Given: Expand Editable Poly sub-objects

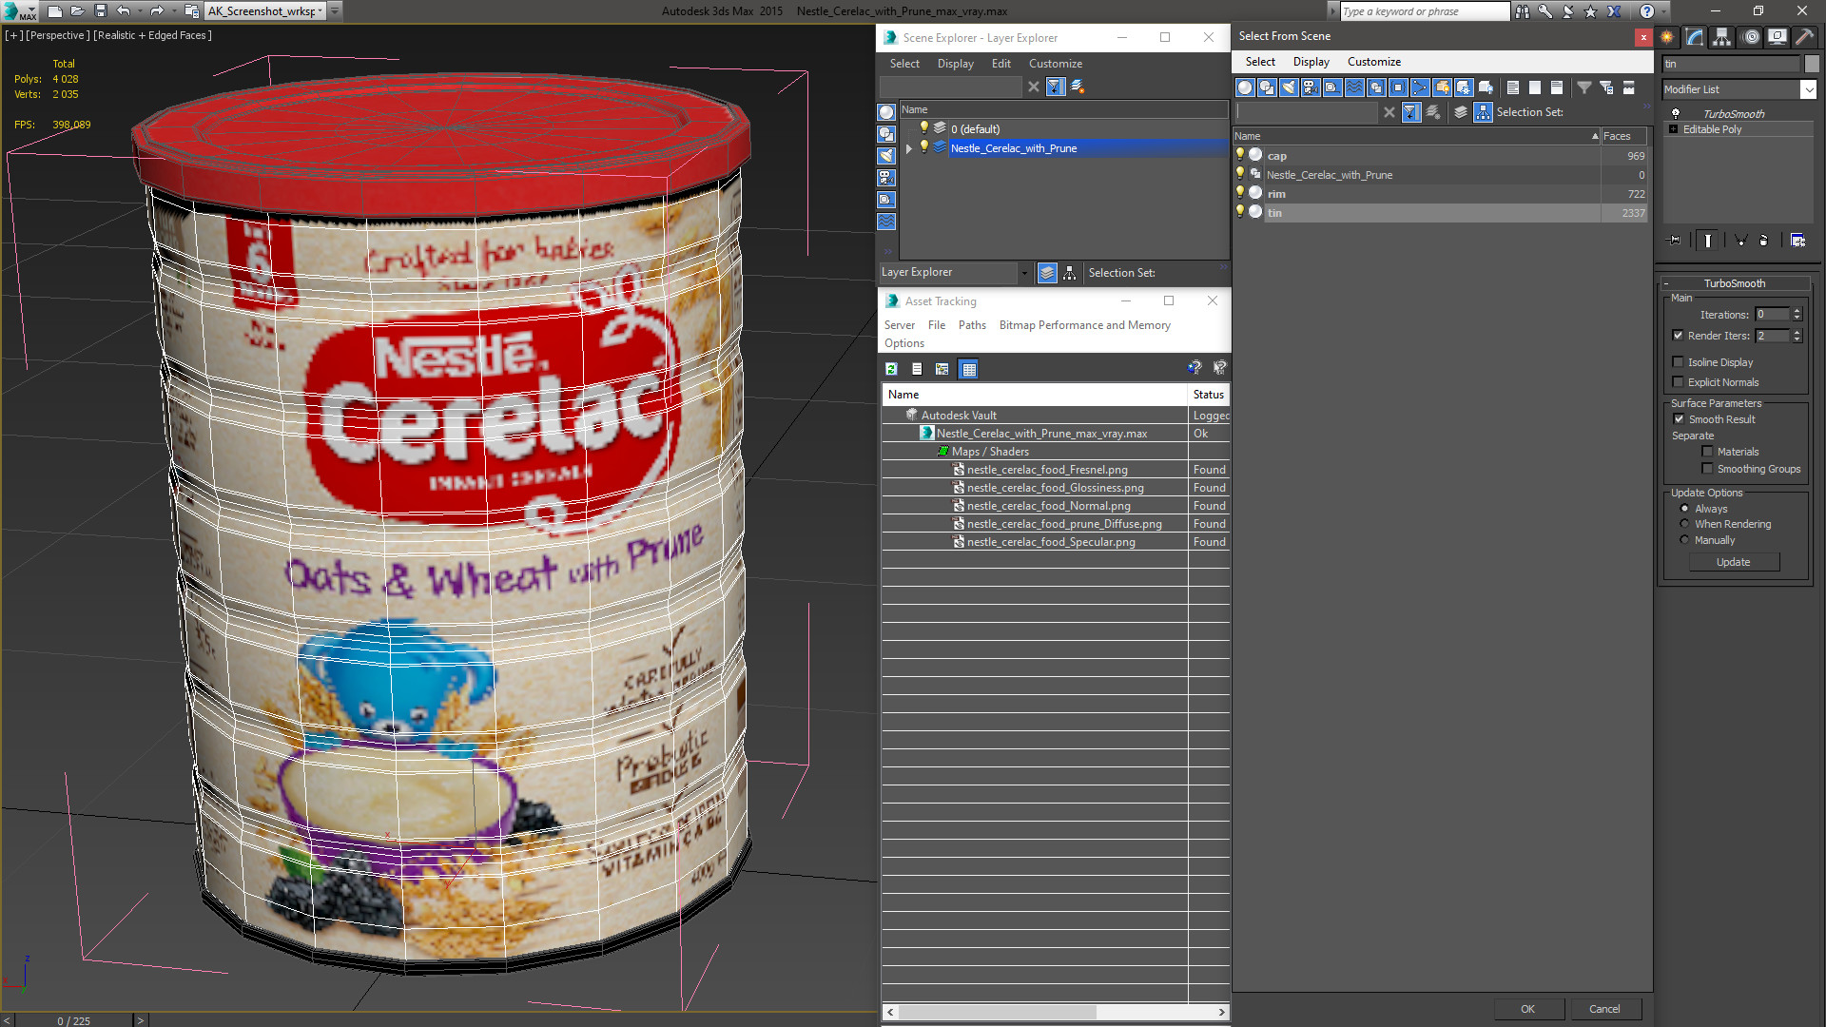Looking at the screenshot, I should [x=1674, y=129].
